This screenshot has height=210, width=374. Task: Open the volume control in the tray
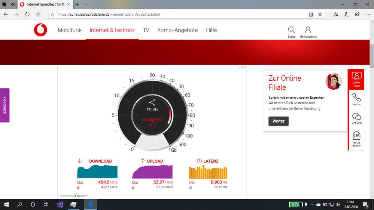click(338, 204)
